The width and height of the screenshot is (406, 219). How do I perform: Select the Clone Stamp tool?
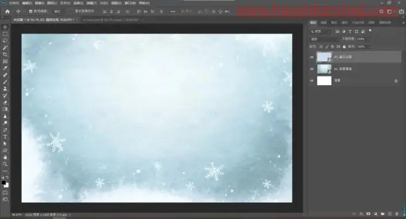point(5,89)
